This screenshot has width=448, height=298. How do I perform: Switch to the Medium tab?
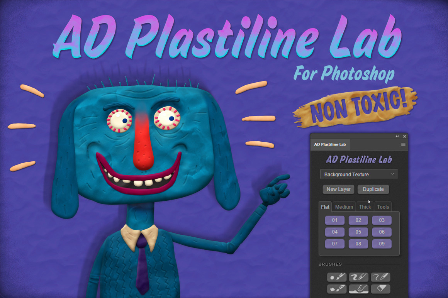[344, 207]
